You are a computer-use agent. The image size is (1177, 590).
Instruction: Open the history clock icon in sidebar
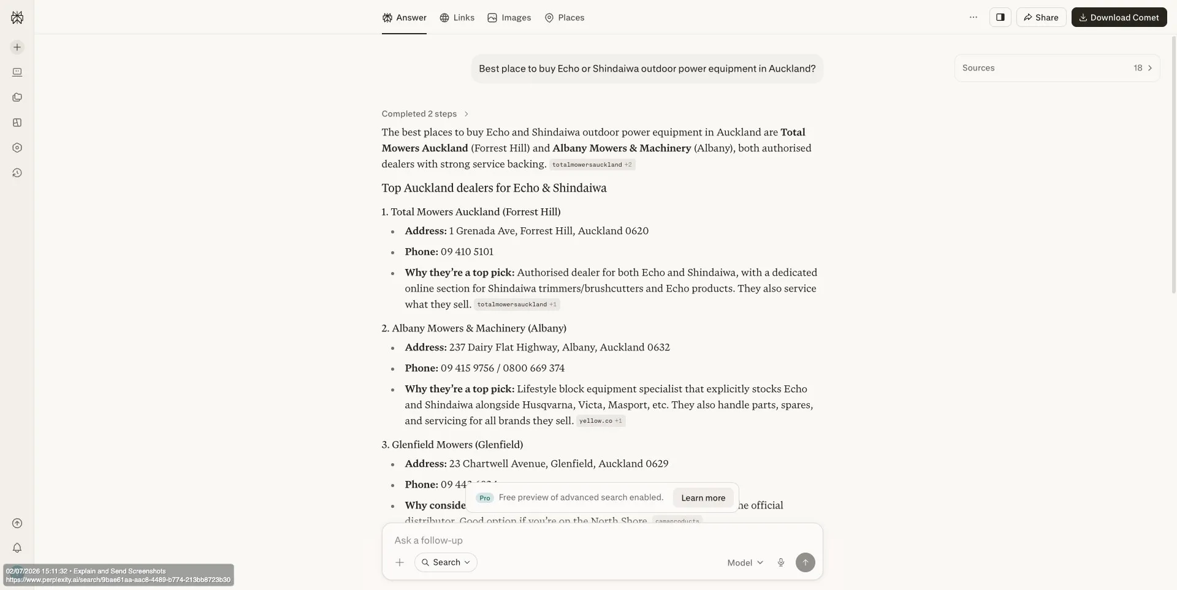17,173
